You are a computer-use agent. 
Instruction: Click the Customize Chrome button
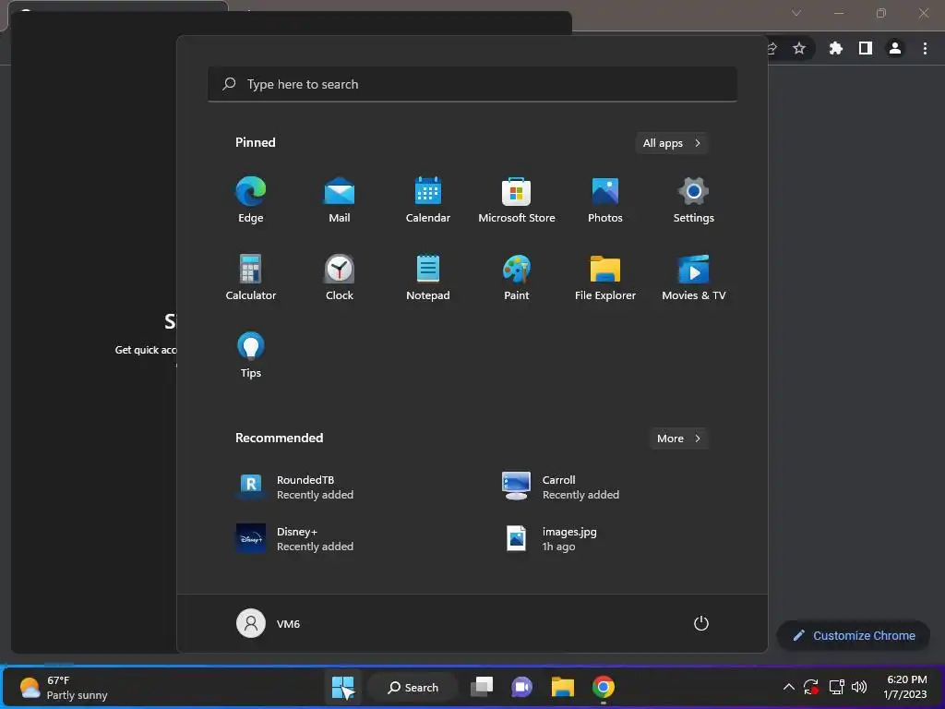[x=854, y=636]
